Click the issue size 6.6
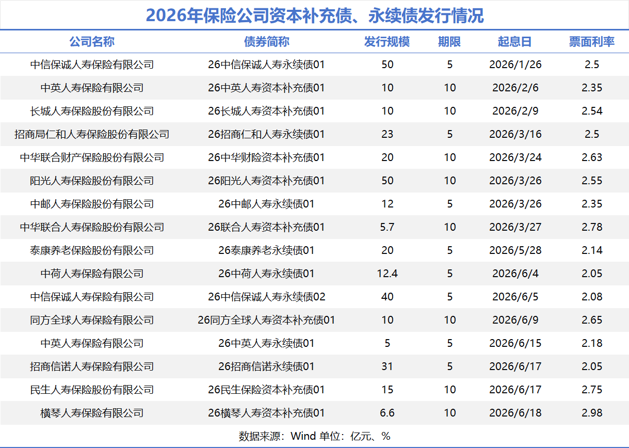 point(387,413)
